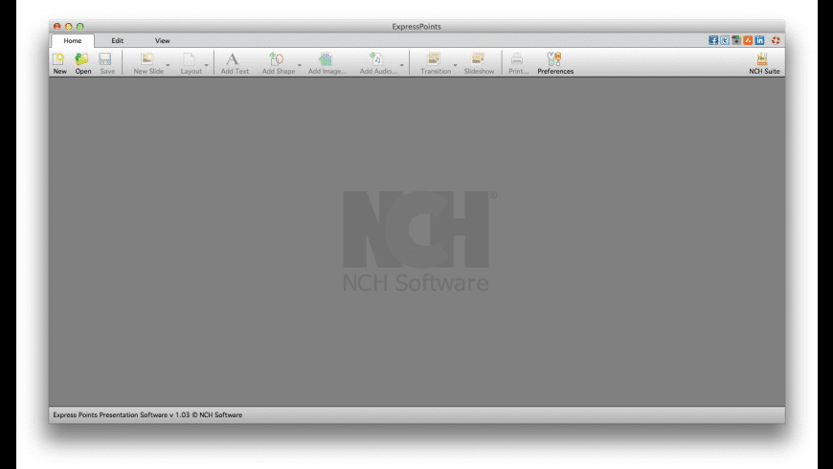Choose the Add Text tool

pos(235,63)
